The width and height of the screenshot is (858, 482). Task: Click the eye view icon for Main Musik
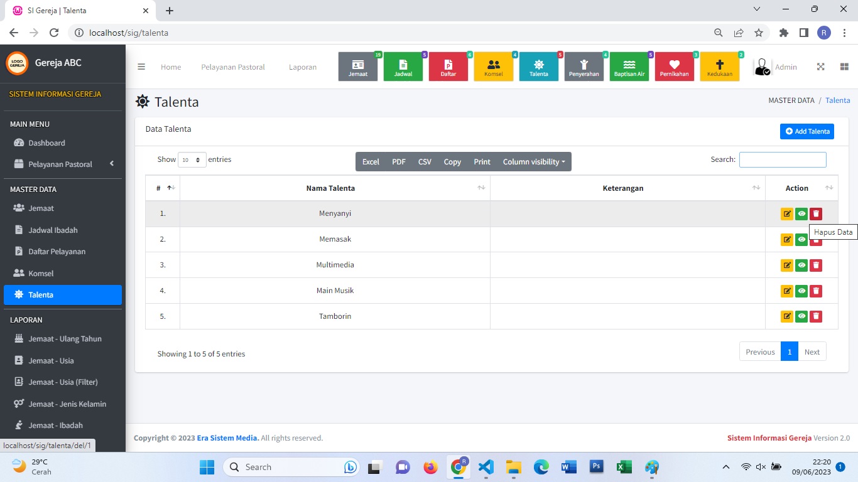coord(801,291)
